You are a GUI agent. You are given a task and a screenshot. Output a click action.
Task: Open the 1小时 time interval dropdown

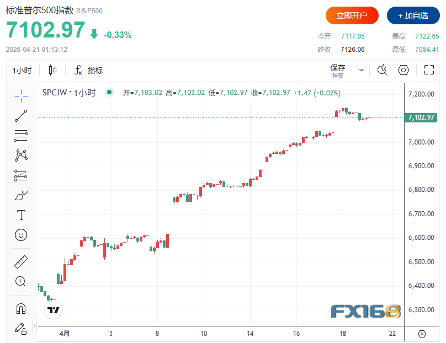(x=23, y=70)
